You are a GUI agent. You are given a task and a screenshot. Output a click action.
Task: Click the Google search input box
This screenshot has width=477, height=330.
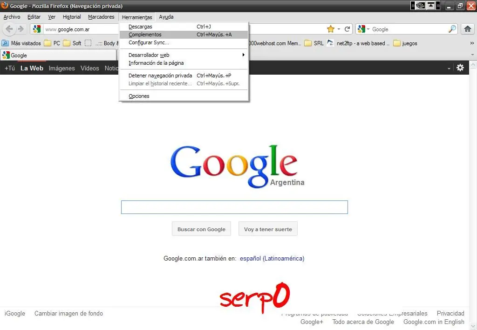[234, 207]
